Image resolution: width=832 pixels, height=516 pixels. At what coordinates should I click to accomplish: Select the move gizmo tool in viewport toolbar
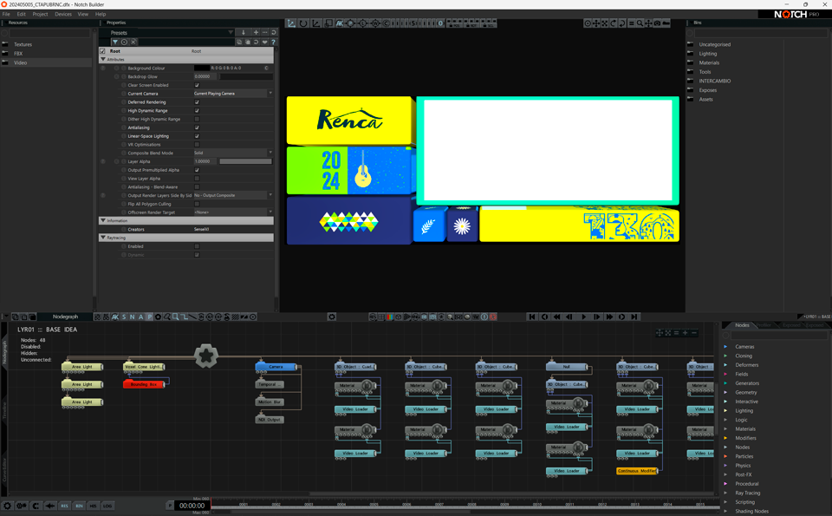pos(291,23)
